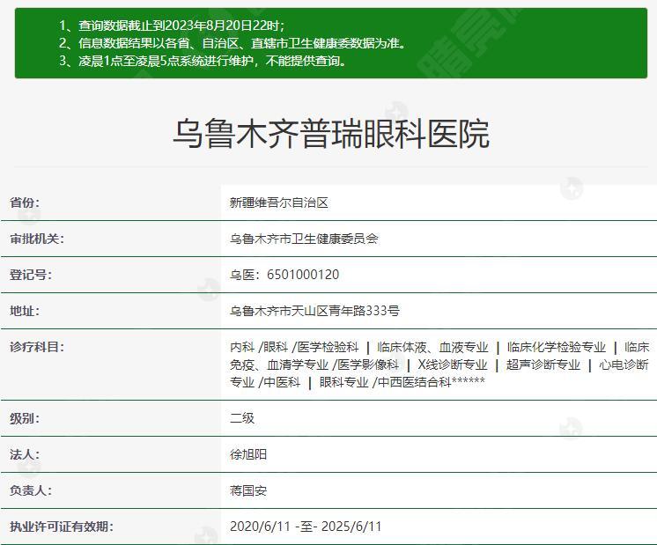657x545 pixels.
Task: Select the value 新疆维吾尔自治区
Action: coord(279,203)
